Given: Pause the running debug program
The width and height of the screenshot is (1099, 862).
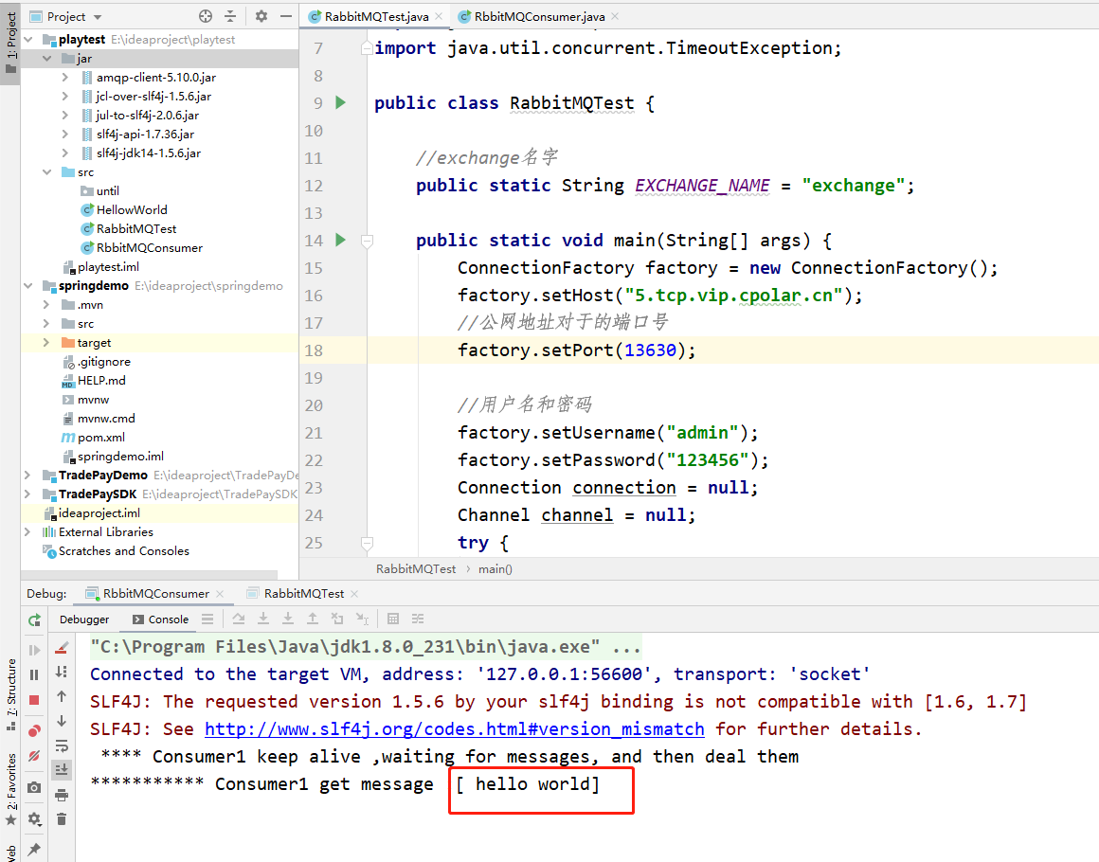Looking at the screenshot, I should click(x=34, y=674).
